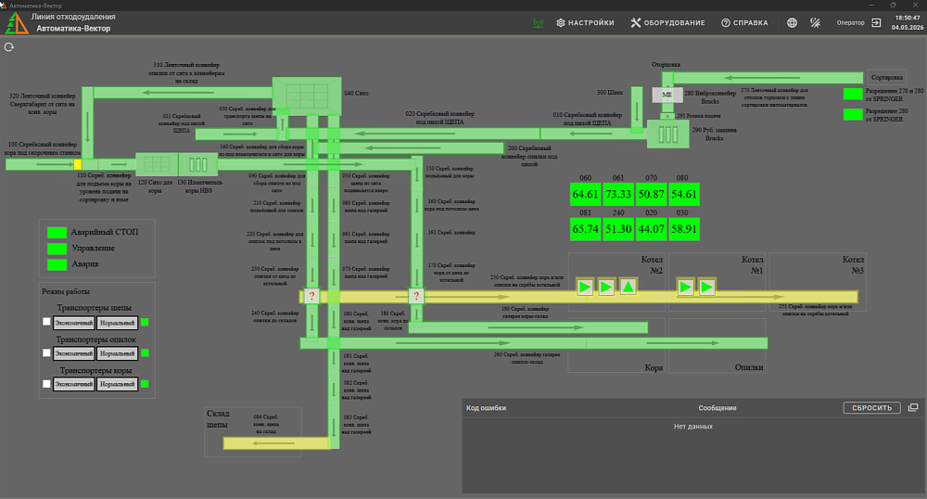Click the Оператор logout icon

pyautogui.click(x=876, y=22)
